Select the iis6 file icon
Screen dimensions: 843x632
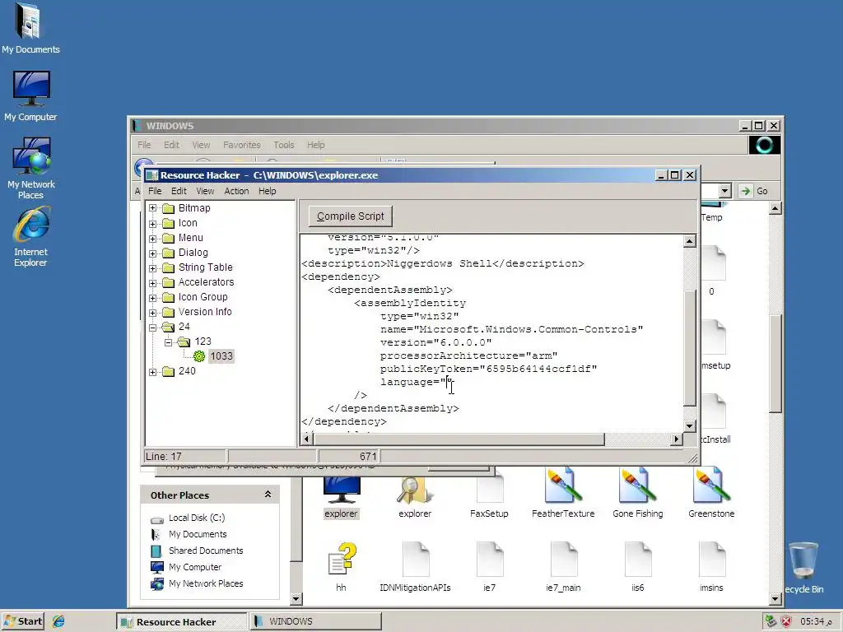click(638, 567)
